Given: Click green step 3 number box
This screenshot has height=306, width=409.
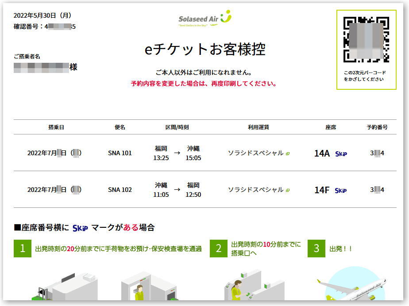Looking at the screenshot, I should click(316, 249).
